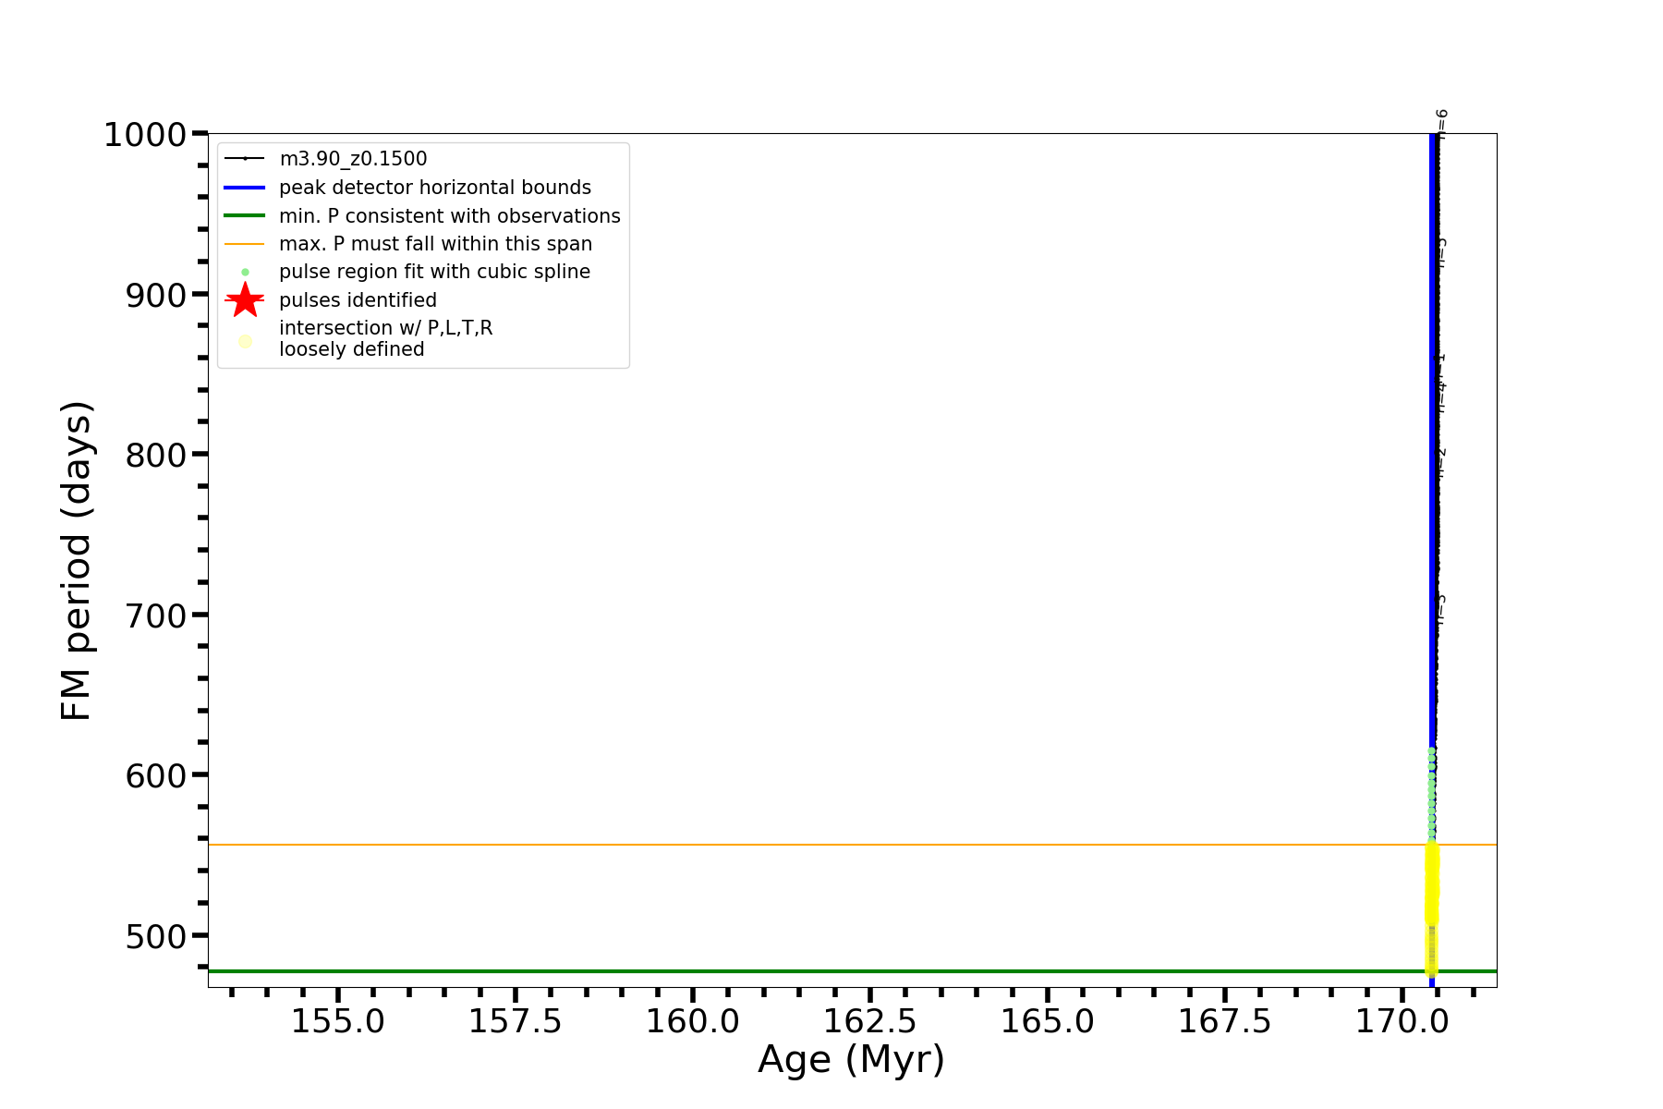
Task: Click the 170.0 tick label on x-axis
Action: click(1402, 1021)
